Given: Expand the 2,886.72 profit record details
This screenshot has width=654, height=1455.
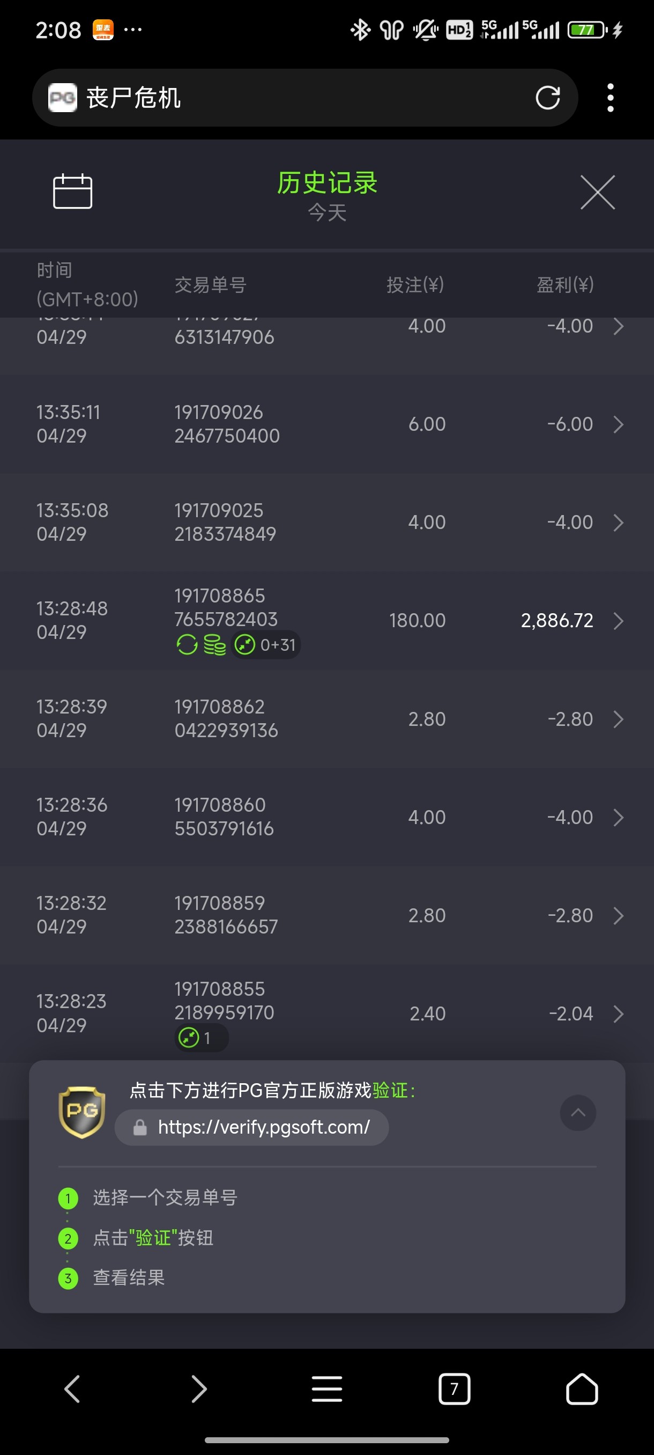Looking at the screenshot, I should [x=619, y=621].
